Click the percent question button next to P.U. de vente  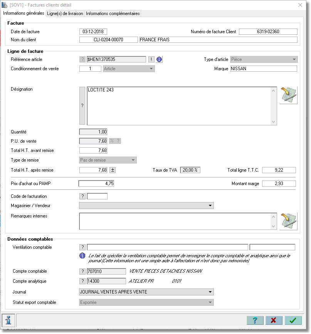pos(115,141)
